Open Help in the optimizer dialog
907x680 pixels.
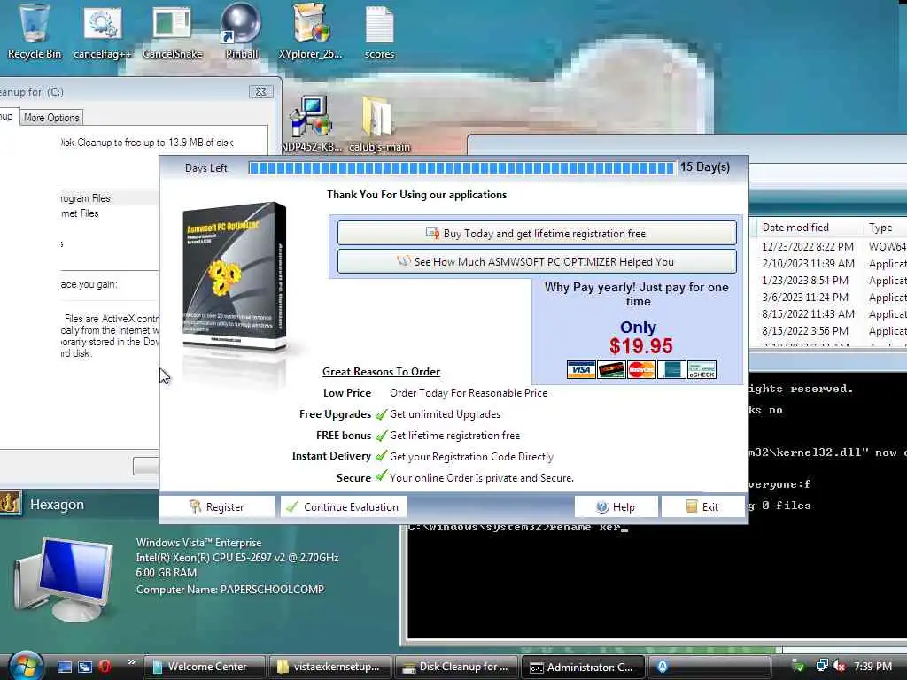tap(616, 506)
